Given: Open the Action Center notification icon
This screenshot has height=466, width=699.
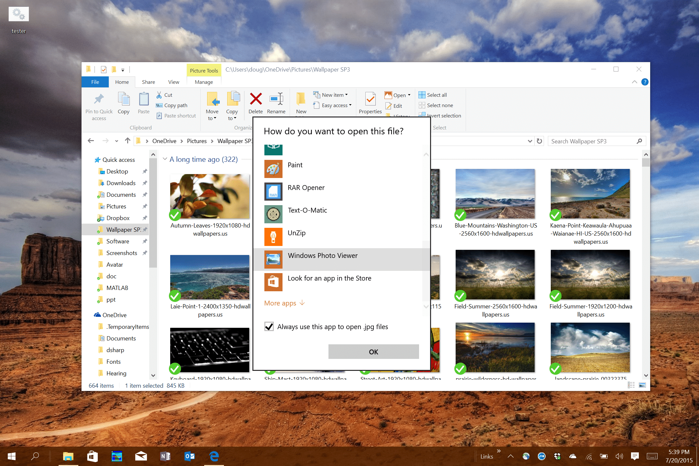Looking at the screenshot, I should [x=635, y=456].
